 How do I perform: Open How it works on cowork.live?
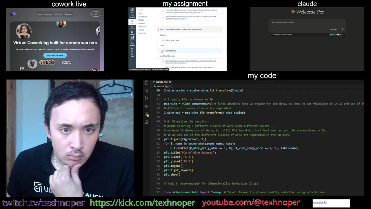coord(58,14)
